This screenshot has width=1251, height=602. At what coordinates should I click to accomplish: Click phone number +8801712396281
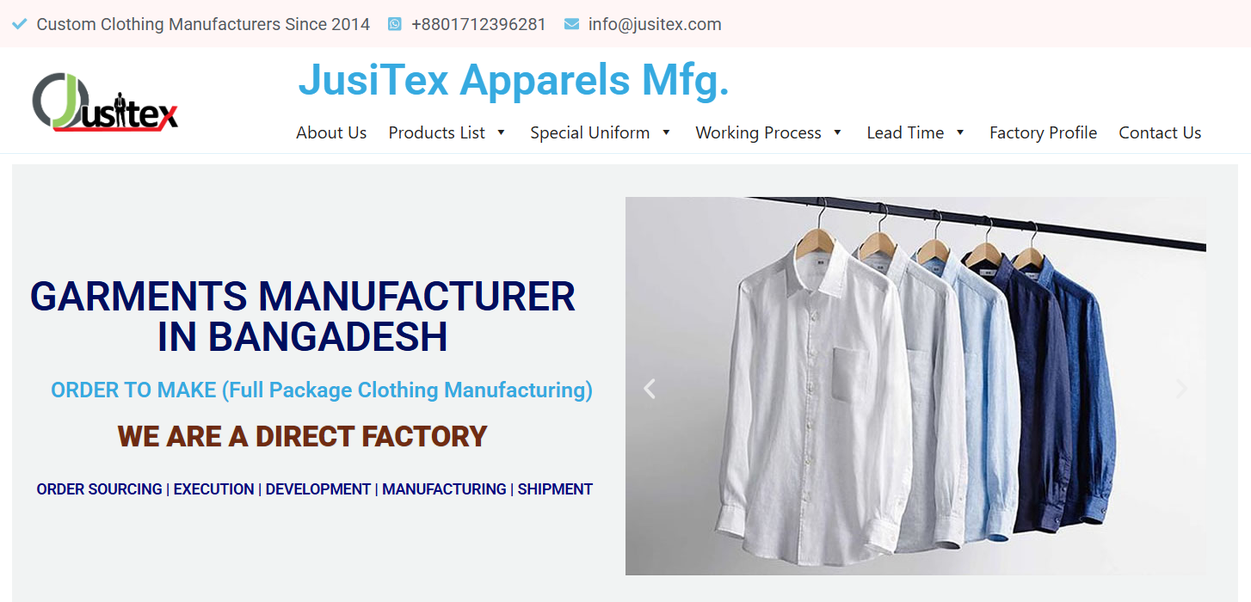point(478,24)
